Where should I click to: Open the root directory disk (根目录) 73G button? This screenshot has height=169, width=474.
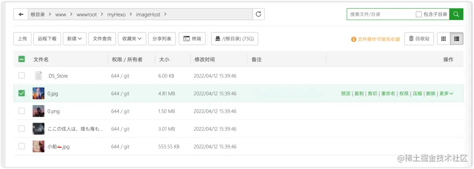pyautogui.click(x=234, y=39)
